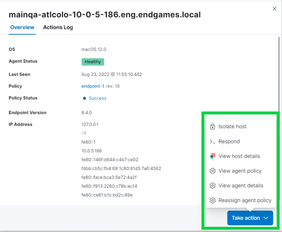Select the Respond console icon

coord(212,141)
